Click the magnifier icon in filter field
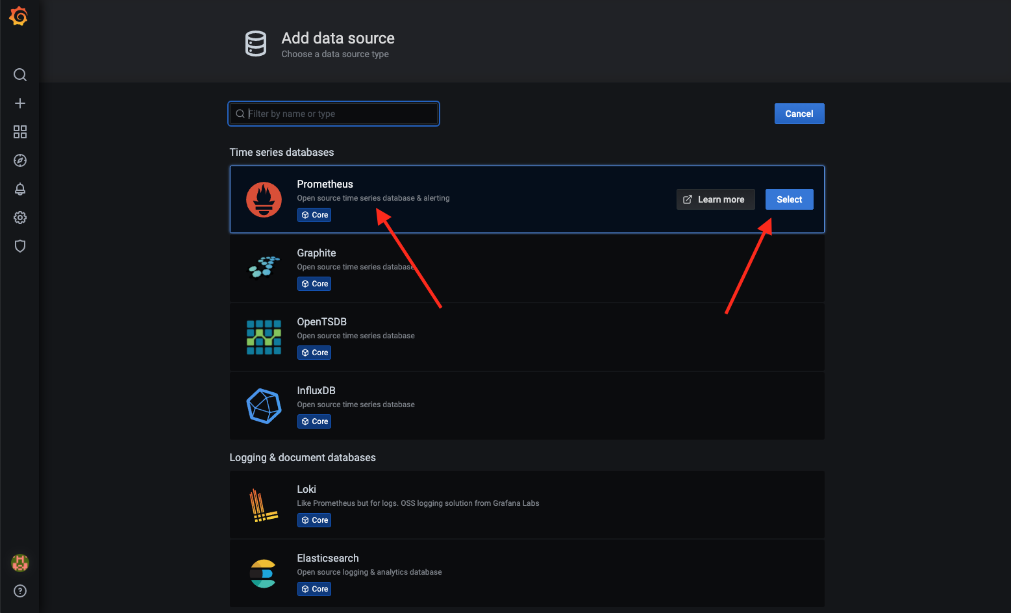This screenshot has width=1011, height=613. click(240, 114)
